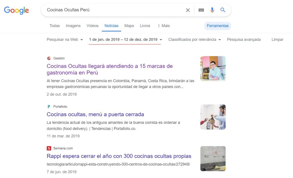The image size is (293, 178).
Task: Open the on-screen keyboard icon
Action: click(x=201, y=10)
